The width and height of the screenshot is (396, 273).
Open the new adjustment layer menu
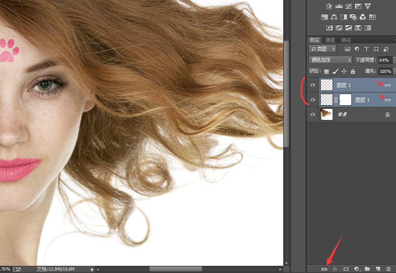pos(357,269)
